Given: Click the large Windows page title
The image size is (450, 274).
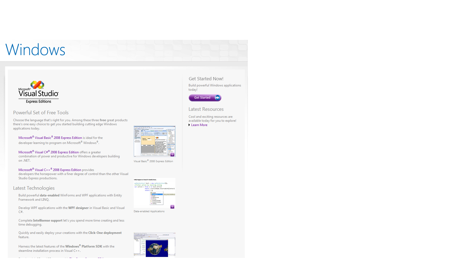Looking at the screenshot, I should (35, 50).
